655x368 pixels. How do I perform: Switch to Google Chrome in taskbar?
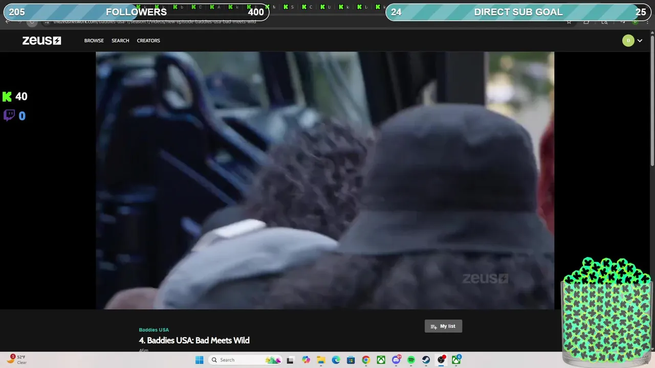(366, 360)
